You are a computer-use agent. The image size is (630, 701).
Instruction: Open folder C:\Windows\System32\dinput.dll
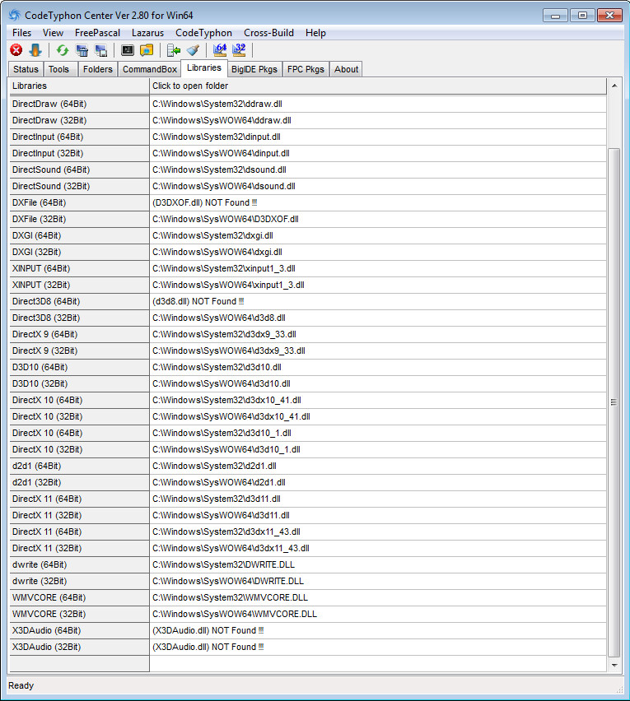378,137
